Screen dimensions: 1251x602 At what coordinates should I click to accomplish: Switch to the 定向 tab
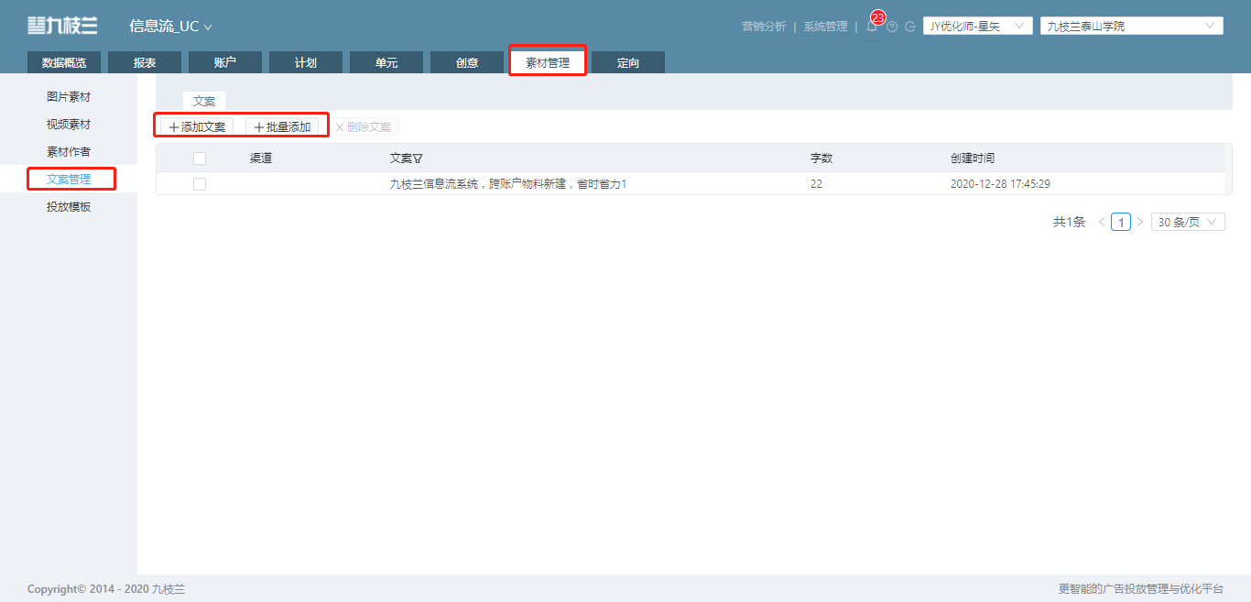point(628,62)
